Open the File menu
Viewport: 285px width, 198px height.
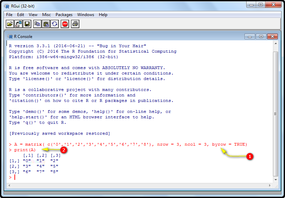pyautogui.click(x=9, y=15)
